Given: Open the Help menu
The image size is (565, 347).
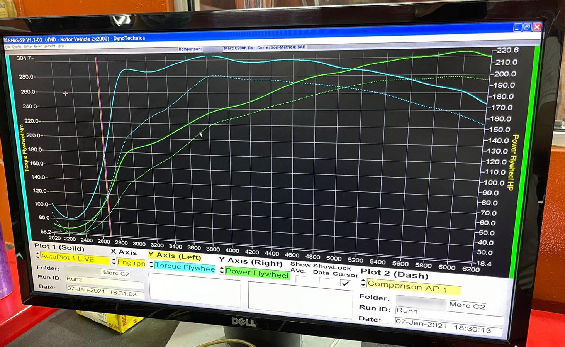Looking at the screenshot, I should click(x=61, y=46).
